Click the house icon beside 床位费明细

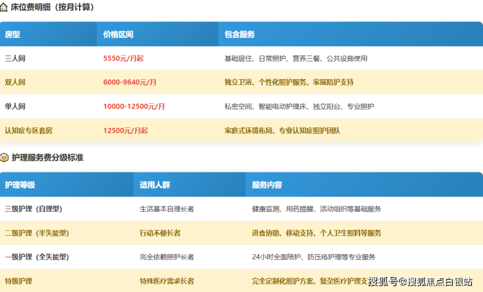click(5, 7)
